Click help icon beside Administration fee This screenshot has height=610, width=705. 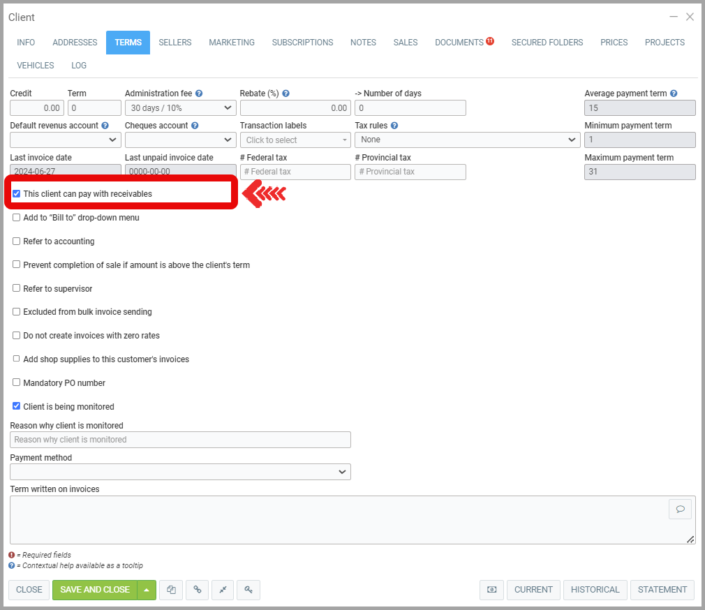pyautogui.click(x=199, y=94)
